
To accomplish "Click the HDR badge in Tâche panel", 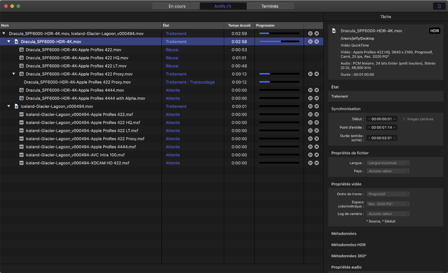I will [435, 31].
